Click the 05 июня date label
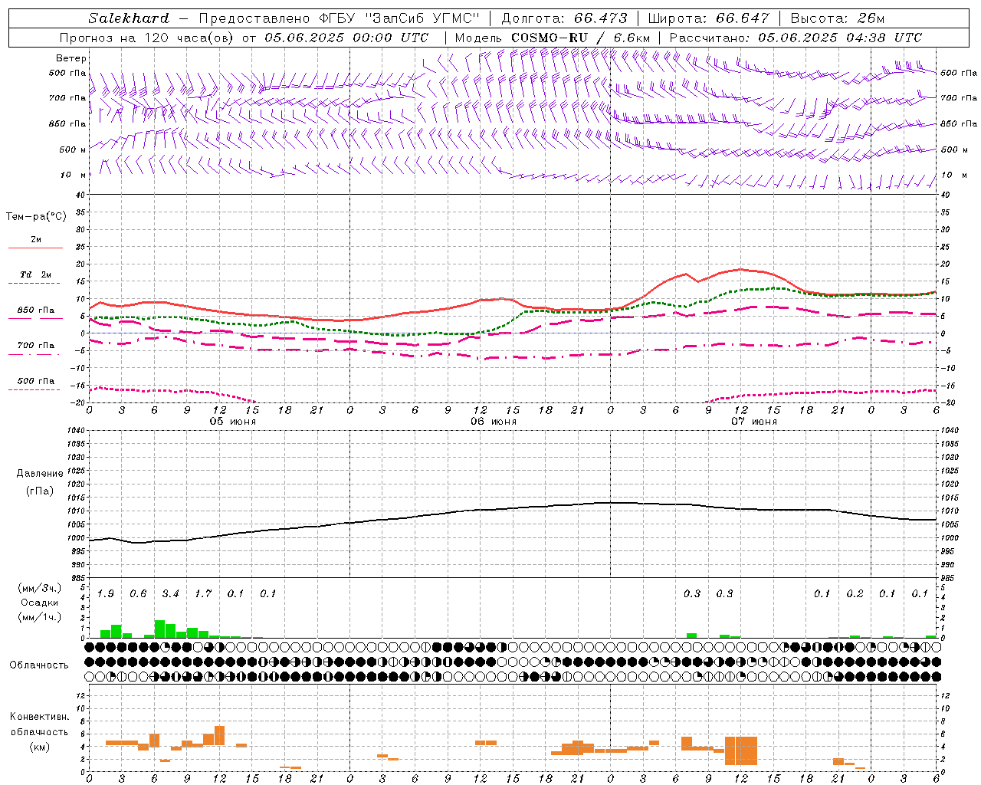 click(233, 422)
